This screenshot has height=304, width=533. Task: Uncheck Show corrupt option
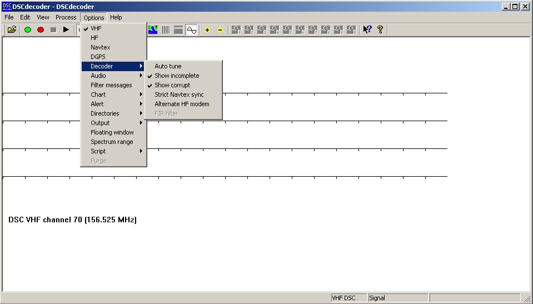coord(183,86)
